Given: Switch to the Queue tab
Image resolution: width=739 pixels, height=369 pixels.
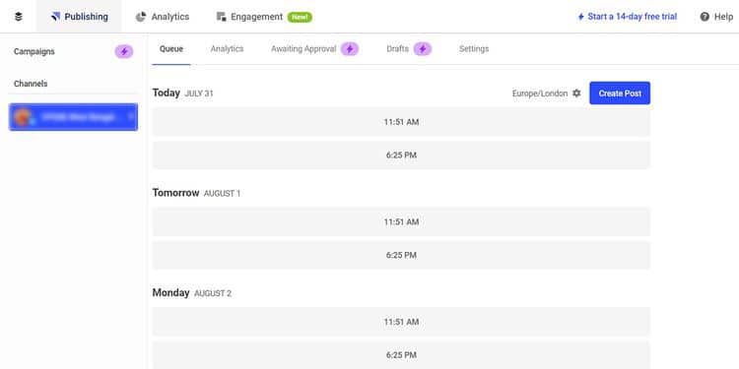Looking at the screenshot, I should tap(171, 49).
